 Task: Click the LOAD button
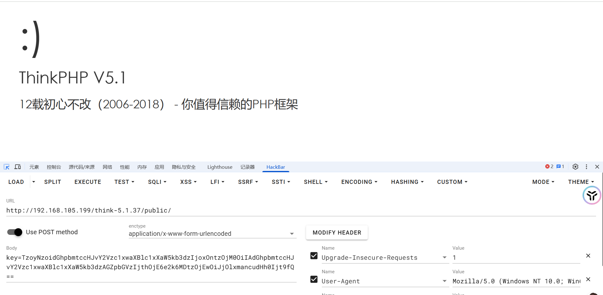click(16, 182)
